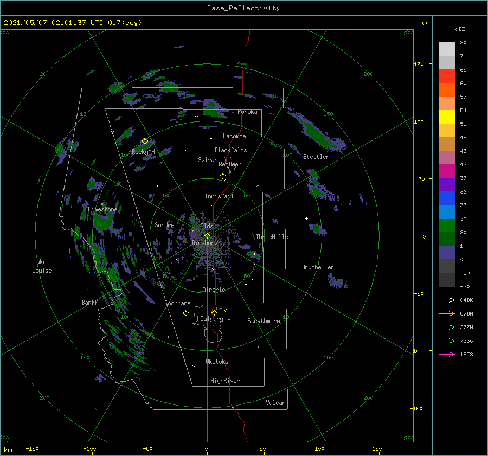Click the km unit label at top right
The width and height of the screenshot is (488, 456).
[424, 23]
